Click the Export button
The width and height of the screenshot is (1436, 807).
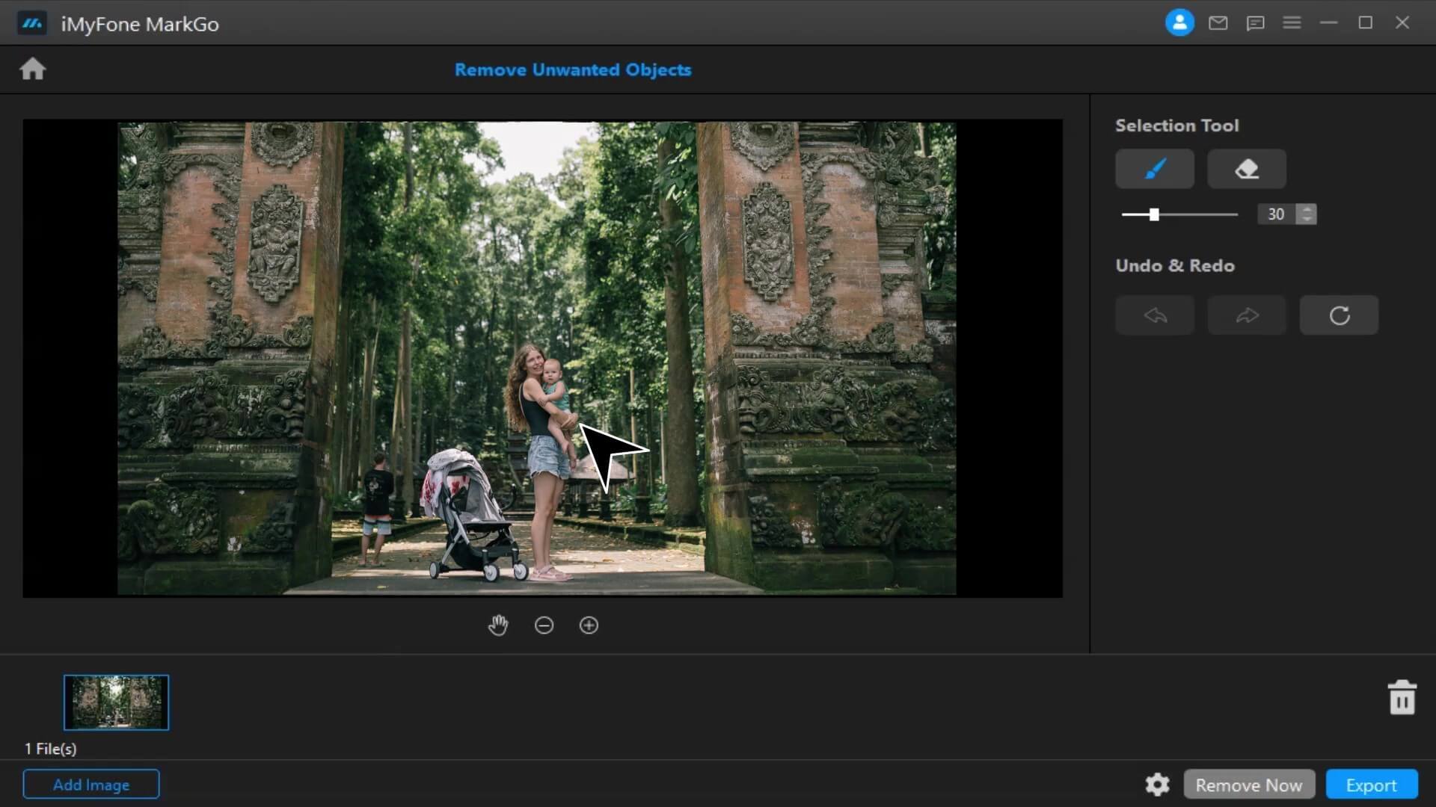tap(1372, 785)
